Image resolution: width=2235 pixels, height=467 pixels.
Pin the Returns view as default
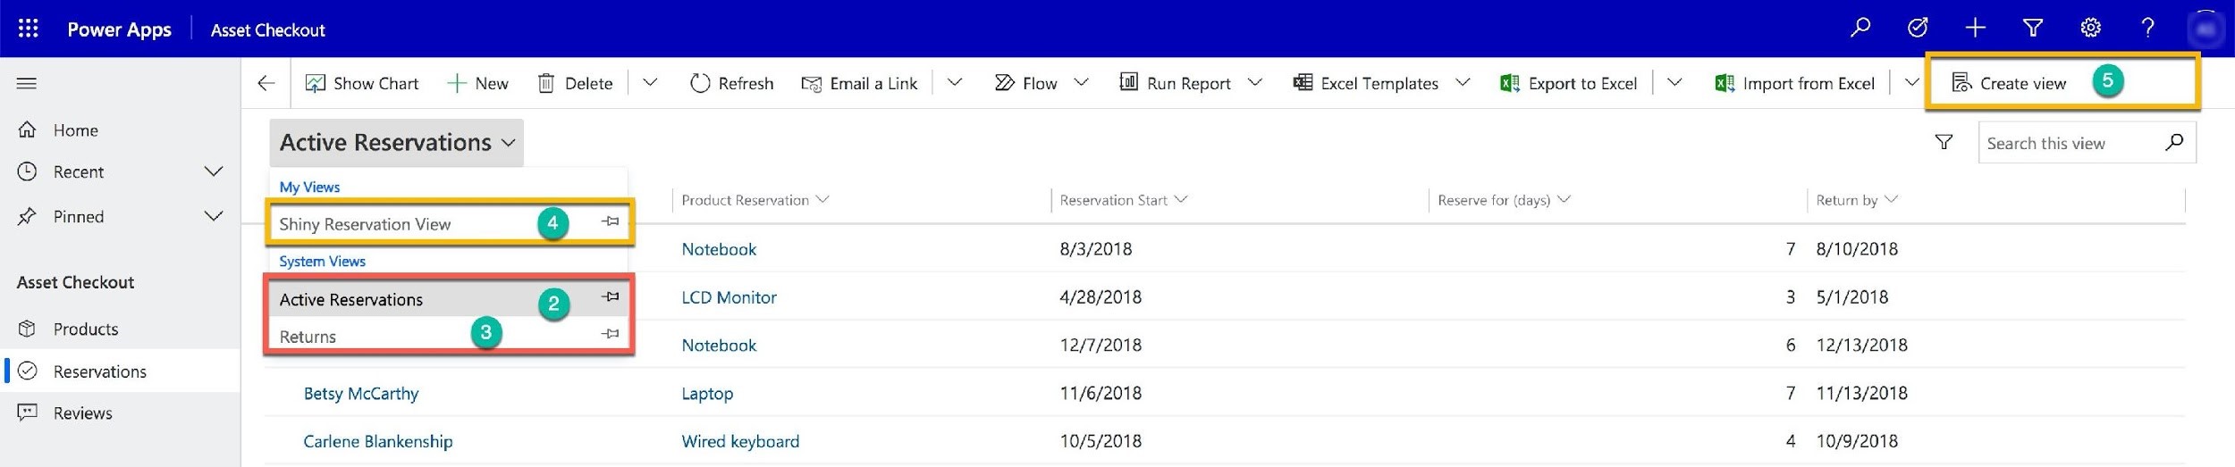click(x=611, y=334)
